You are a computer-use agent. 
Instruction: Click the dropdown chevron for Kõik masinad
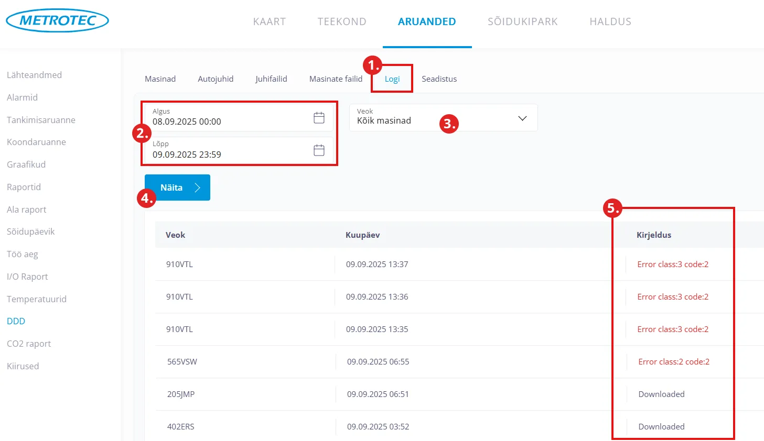(x=522, y=118)
